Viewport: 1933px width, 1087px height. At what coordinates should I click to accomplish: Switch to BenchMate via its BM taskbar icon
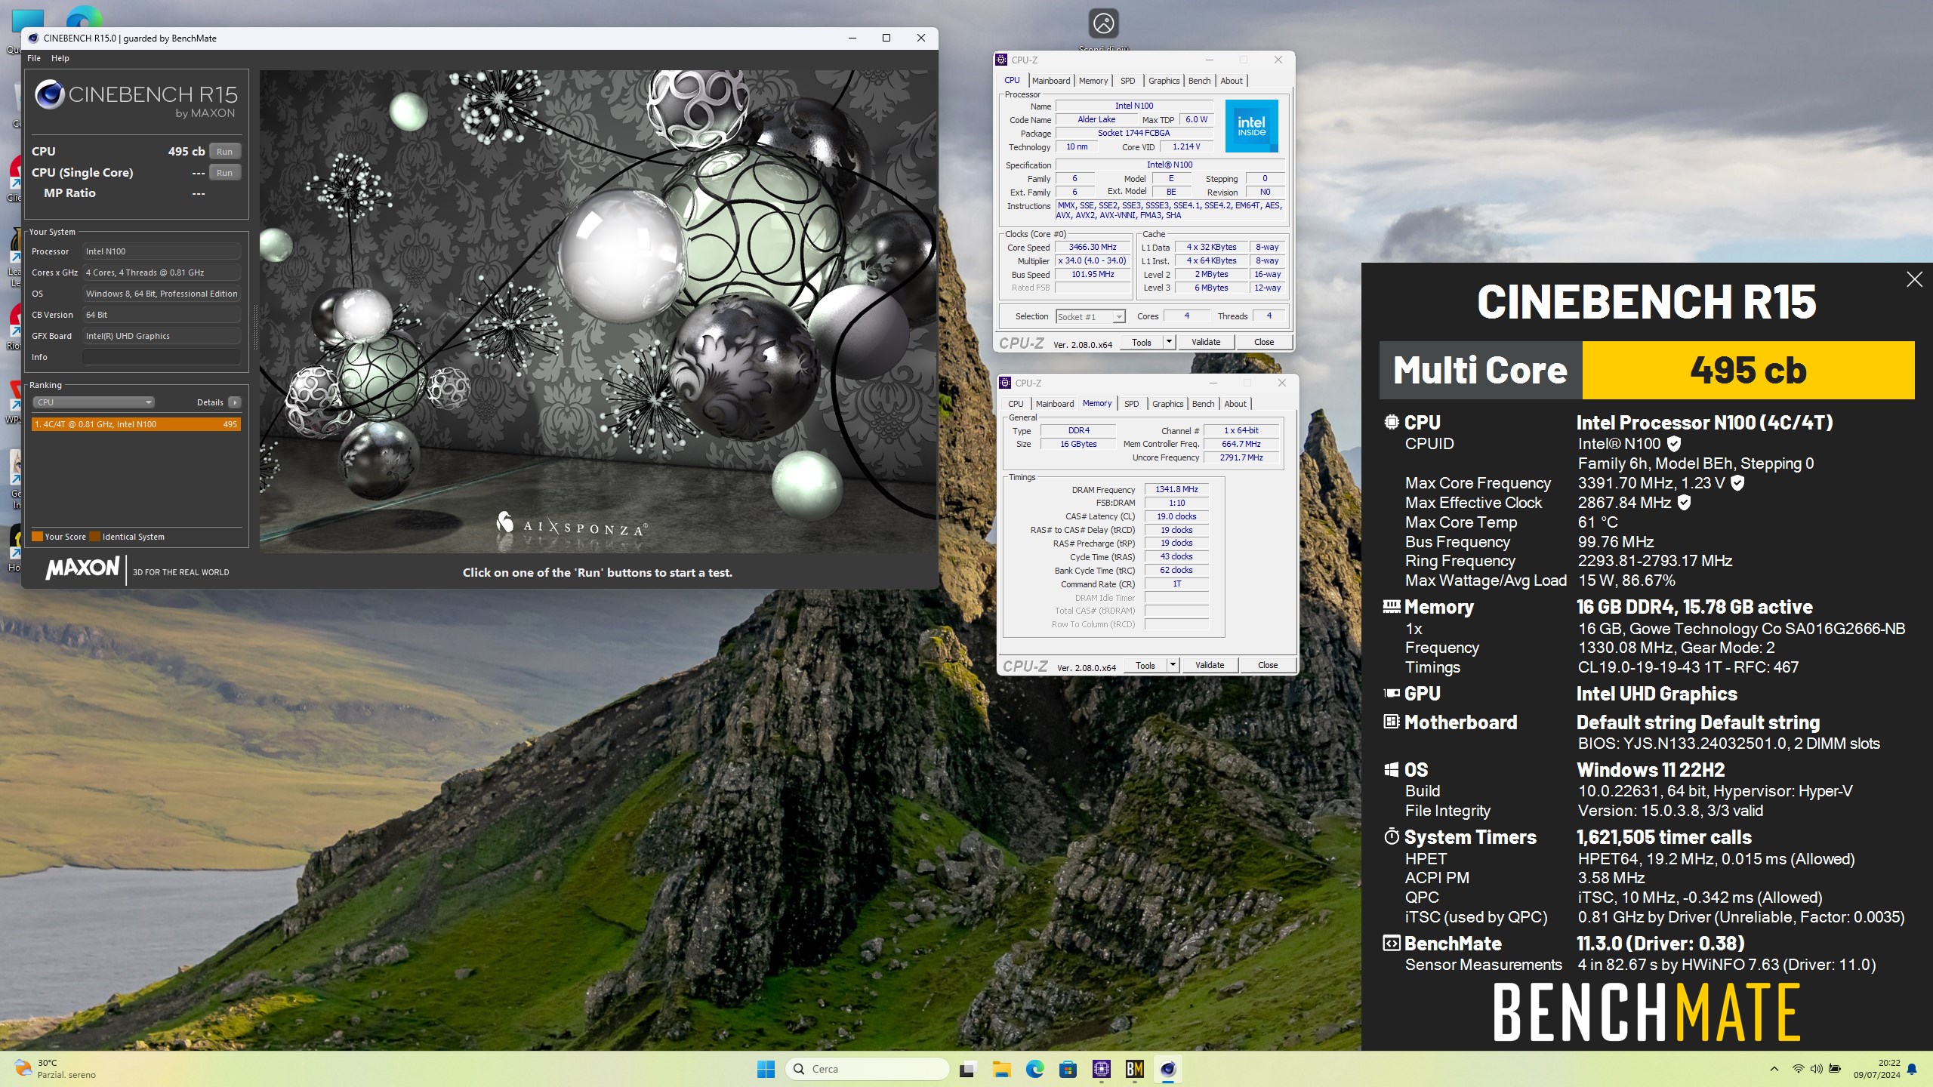(1135, 1069)
